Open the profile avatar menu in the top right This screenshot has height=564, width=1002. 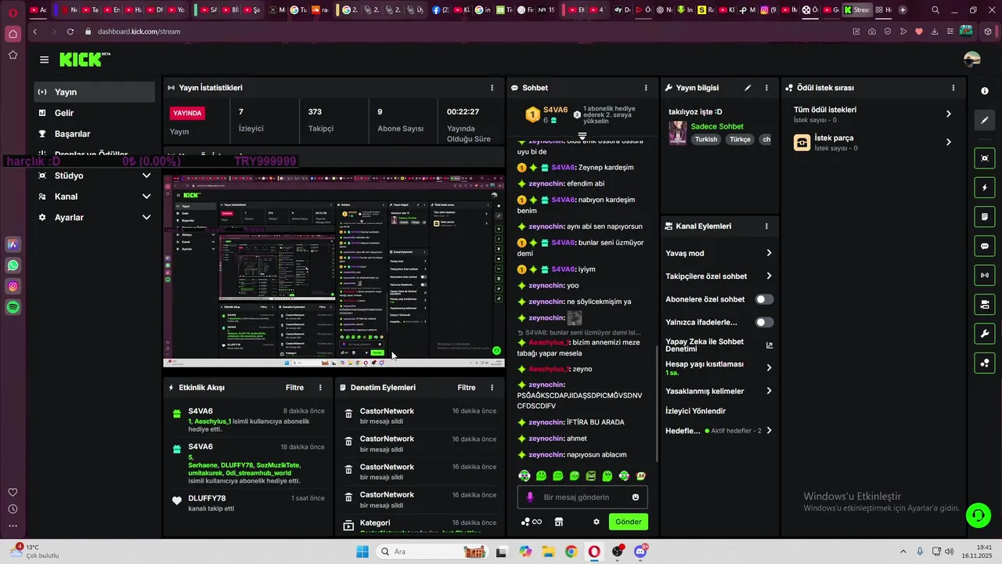pos(972,60)
